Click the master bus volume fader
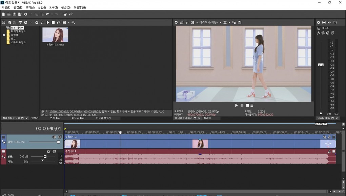 click(x=321, y=65)
